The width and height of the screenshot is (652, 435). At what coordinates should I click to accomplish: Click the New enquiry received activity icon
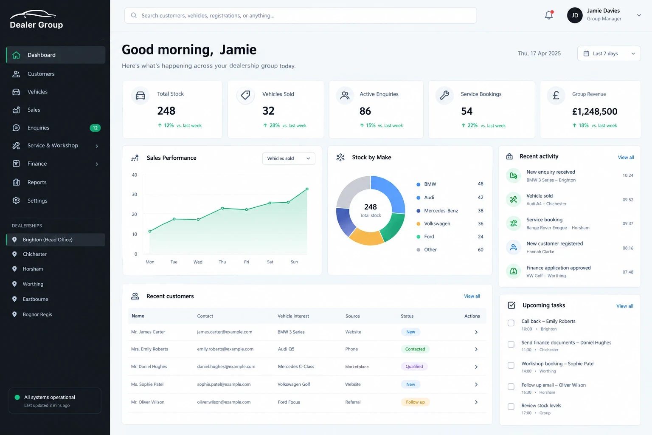(513, 175)
